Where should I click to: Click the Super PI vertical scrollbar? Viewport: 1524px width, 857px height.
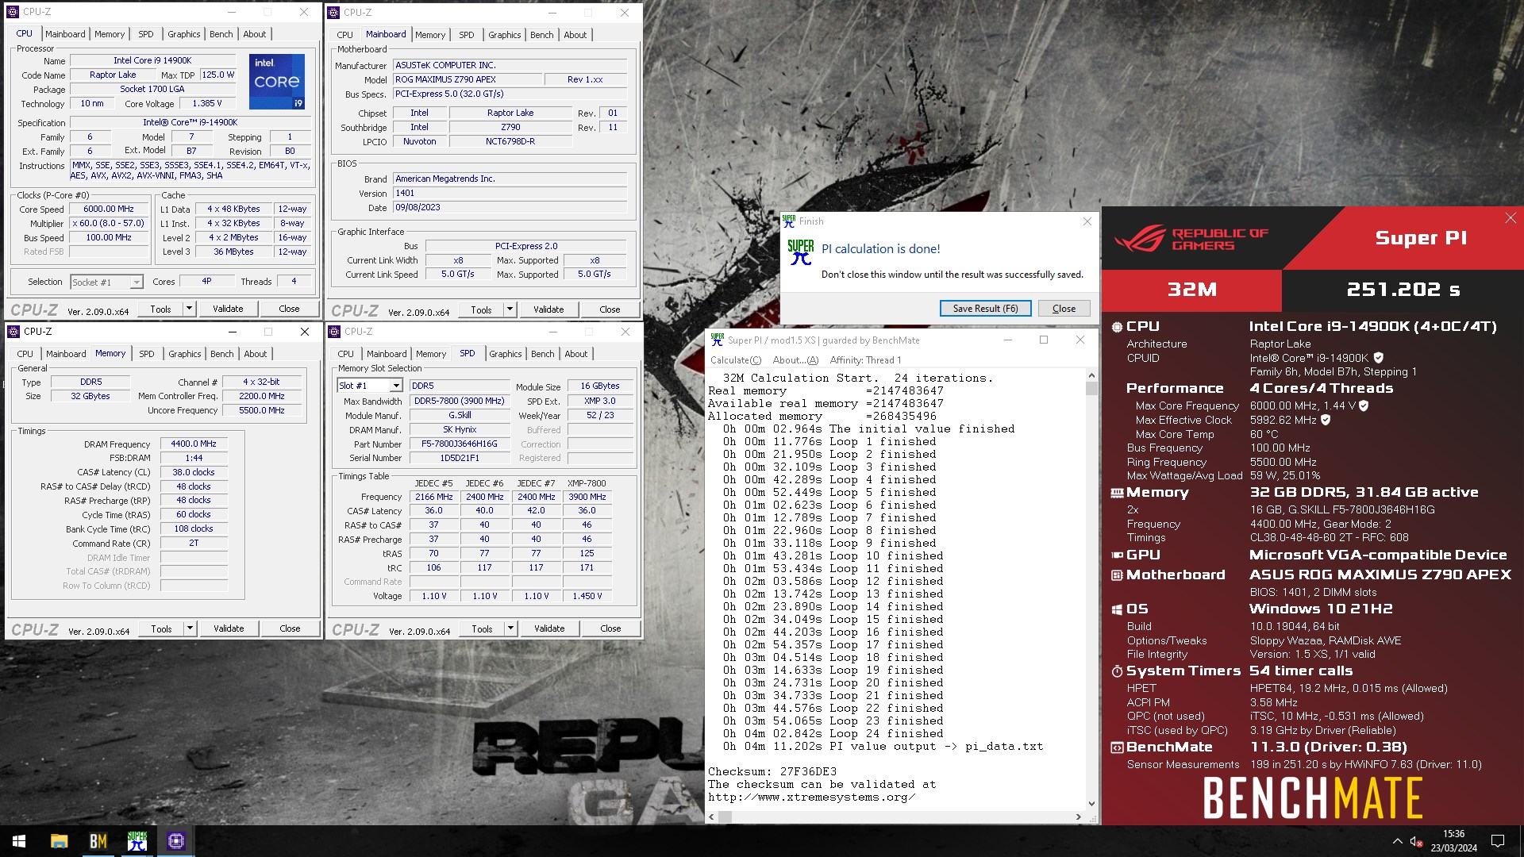coord(1091,591)
